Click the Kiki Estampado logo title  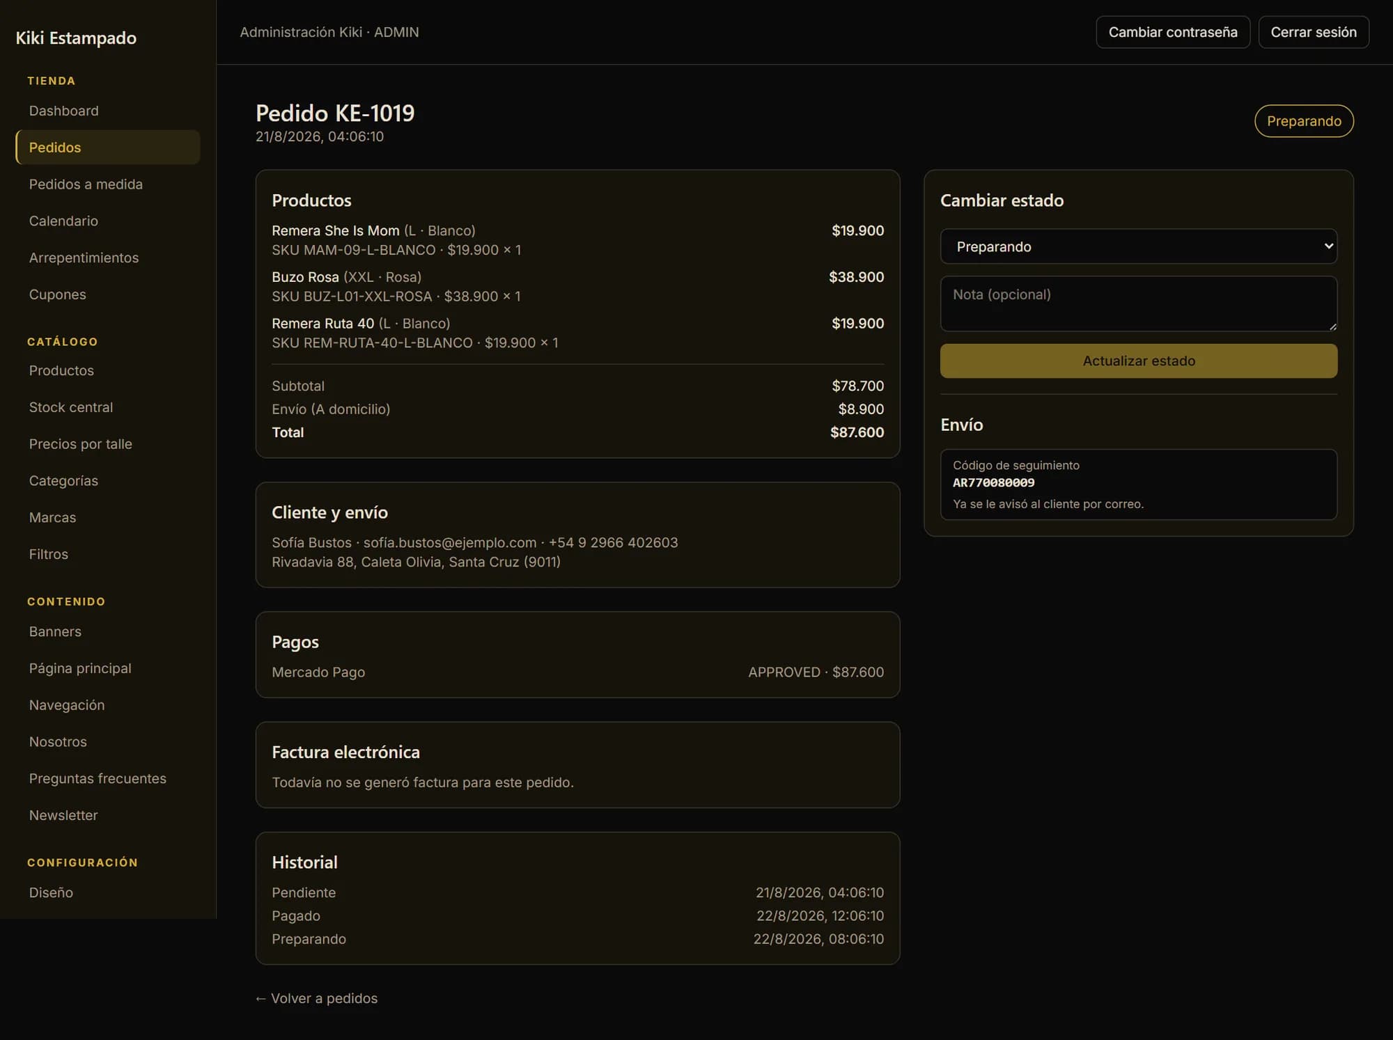pyautogui.click(x=76, y=38)
